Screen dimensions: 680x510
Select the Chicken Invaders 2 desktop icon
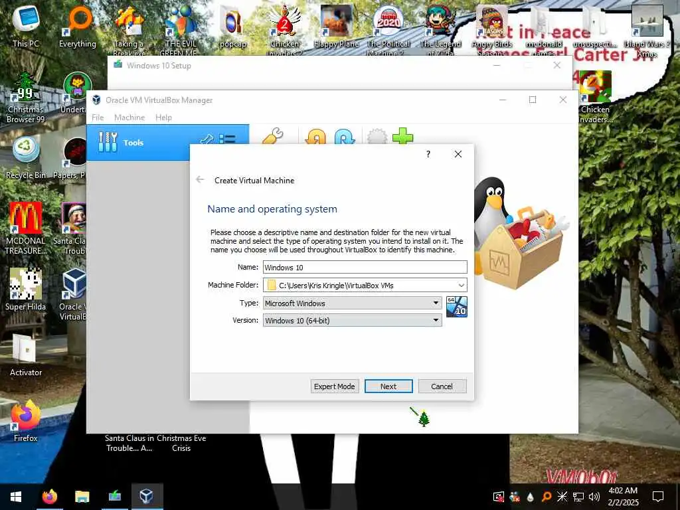pyautogui.click(x=284, y=31)
